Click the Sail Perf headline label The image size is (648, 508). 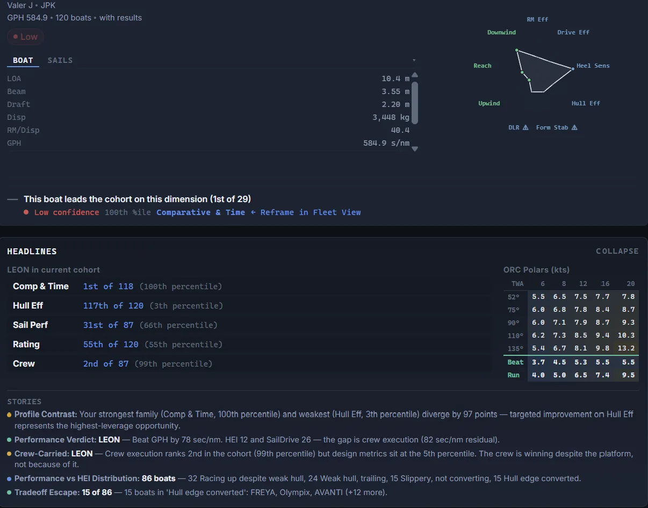(31, 325)
